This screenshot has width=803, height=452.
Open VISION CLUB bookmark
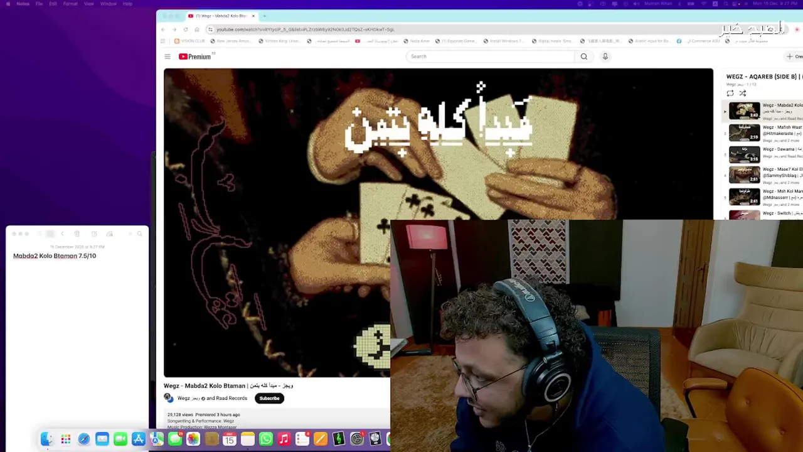[189, 41]
